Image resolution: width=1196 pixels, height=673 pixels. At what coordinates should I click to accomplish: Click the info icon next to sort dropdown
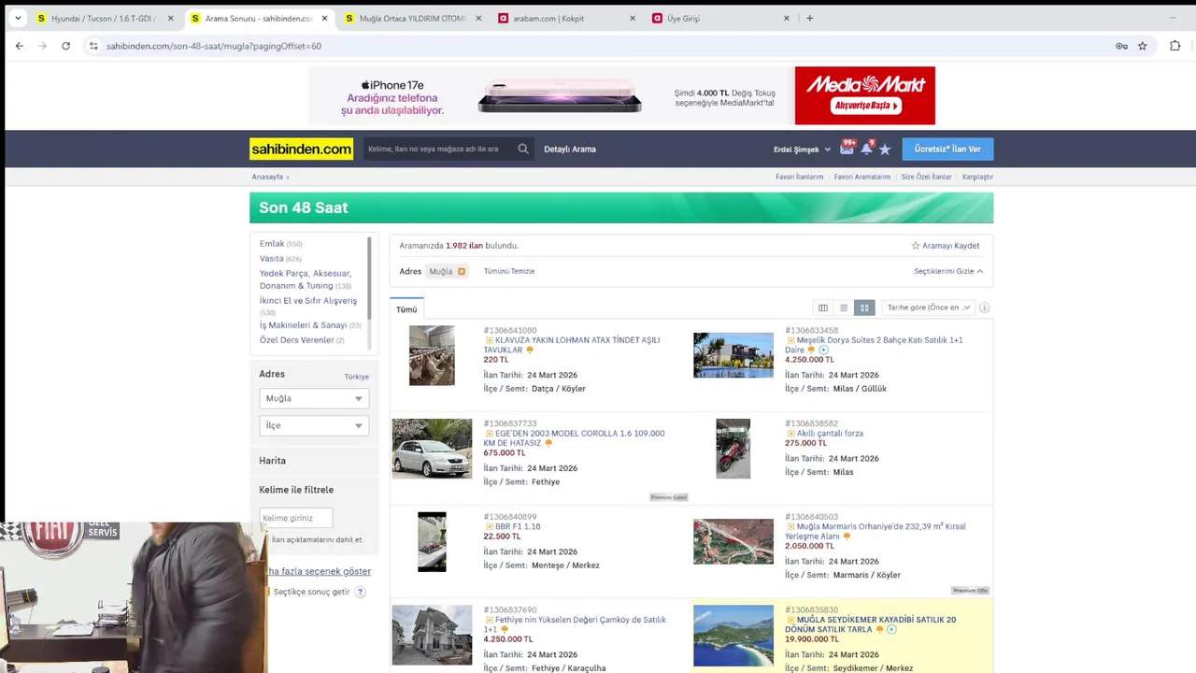click(984, 308)
